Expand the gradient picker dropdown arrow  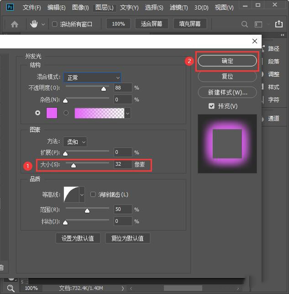[x=127, y=113]
